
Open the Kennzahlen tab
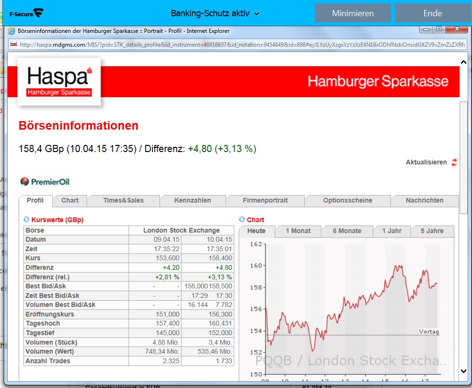tap(192, 201)
